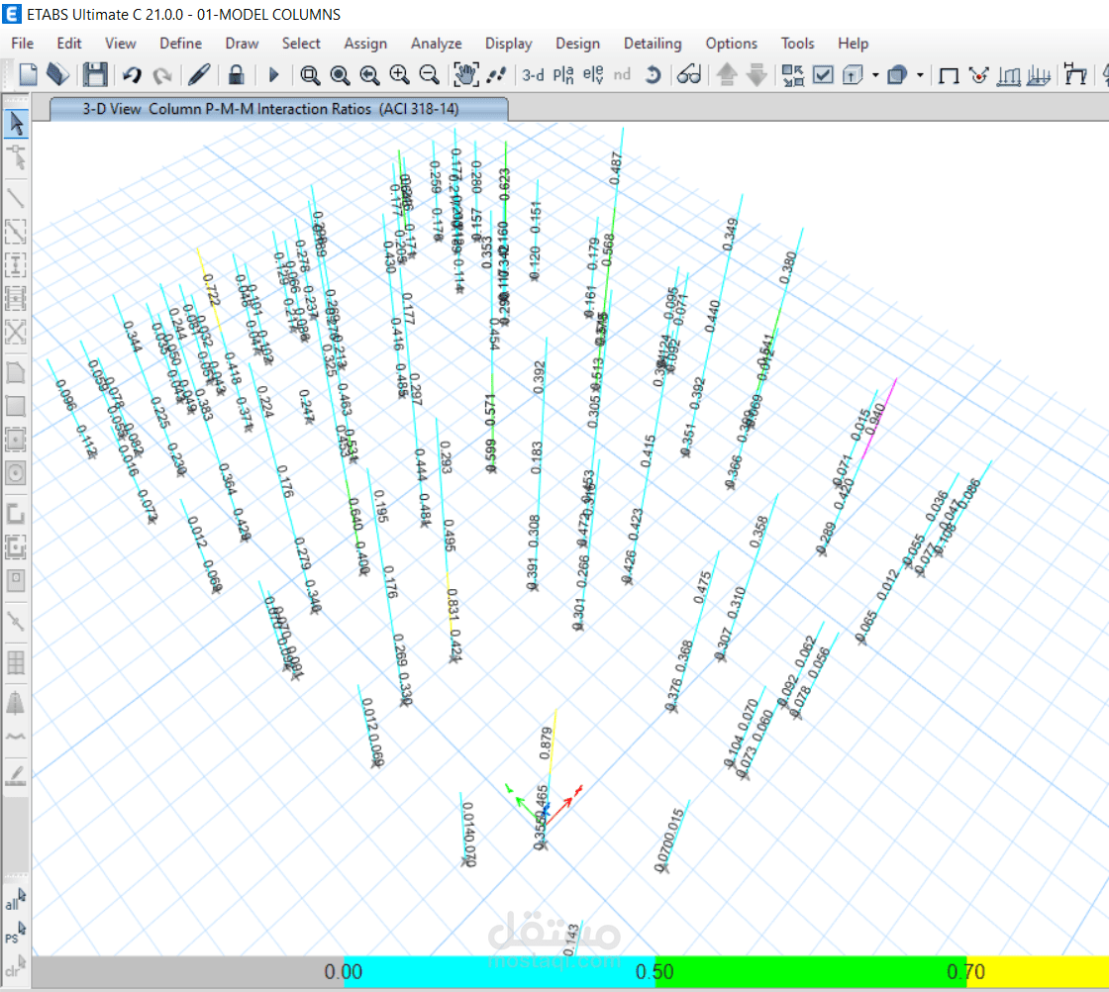This screenshot has height=992, width=1109.
Task: Pick the Draw Beam/Column line tool
Action: click(x=16, y=198)
